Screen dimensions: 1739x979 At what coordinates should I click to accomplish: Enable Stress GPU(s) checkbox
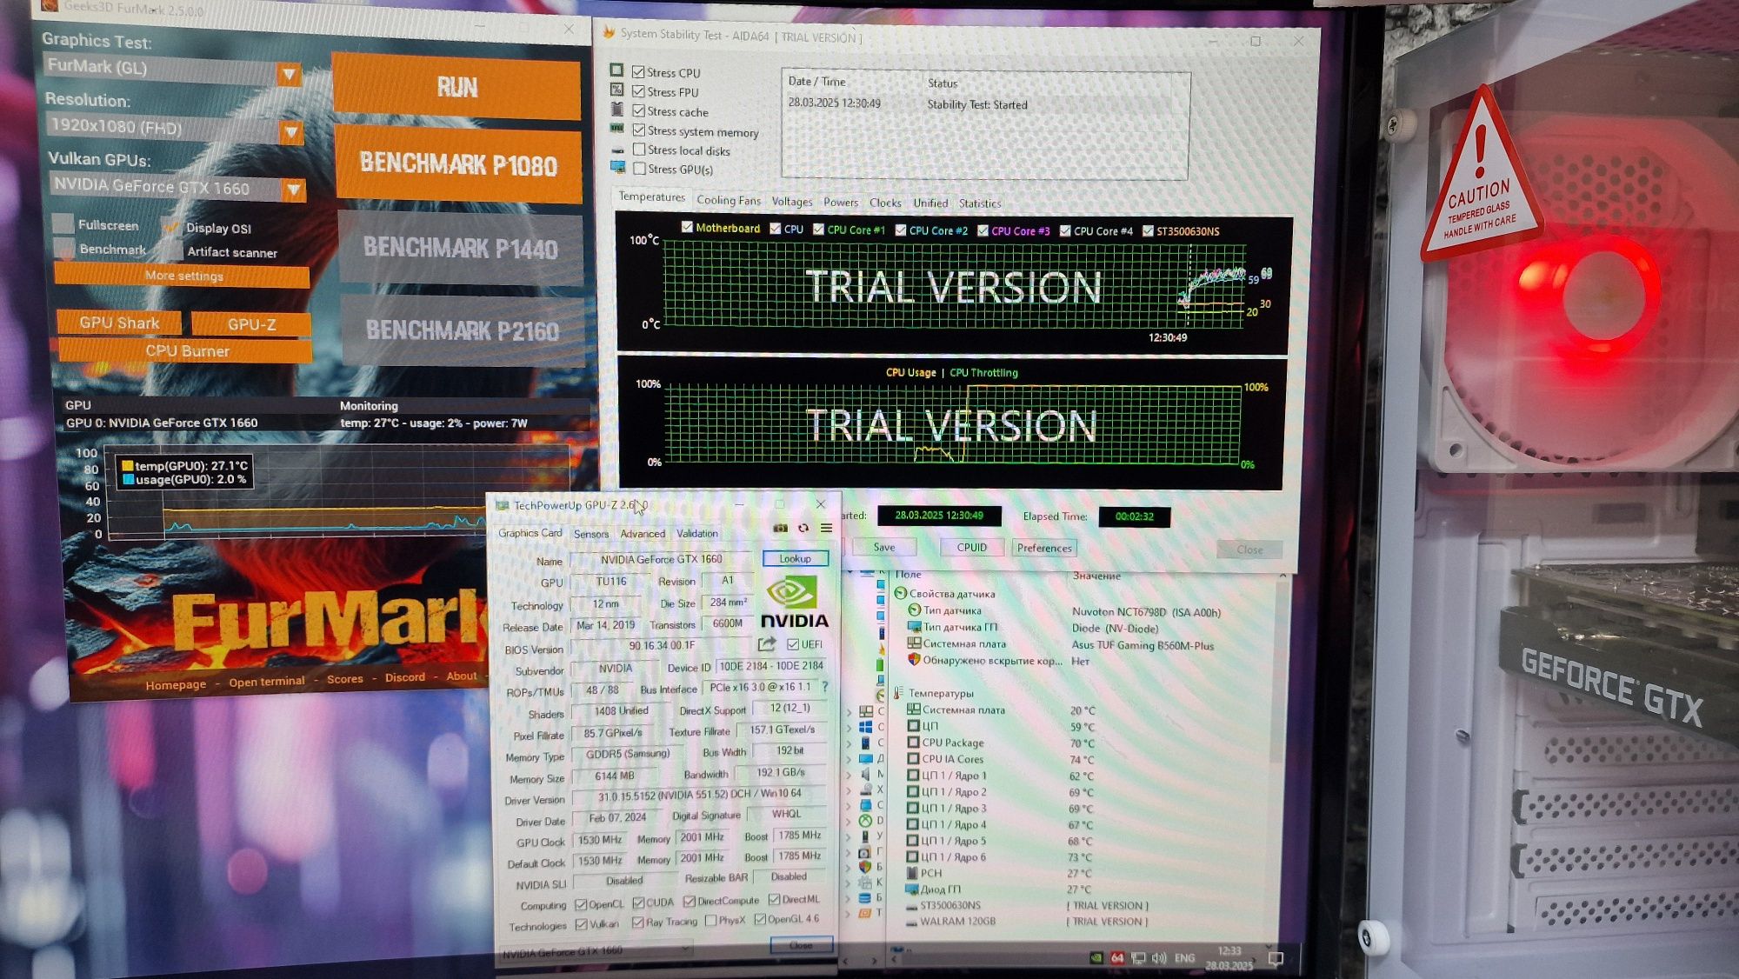(x=639, y=169)
